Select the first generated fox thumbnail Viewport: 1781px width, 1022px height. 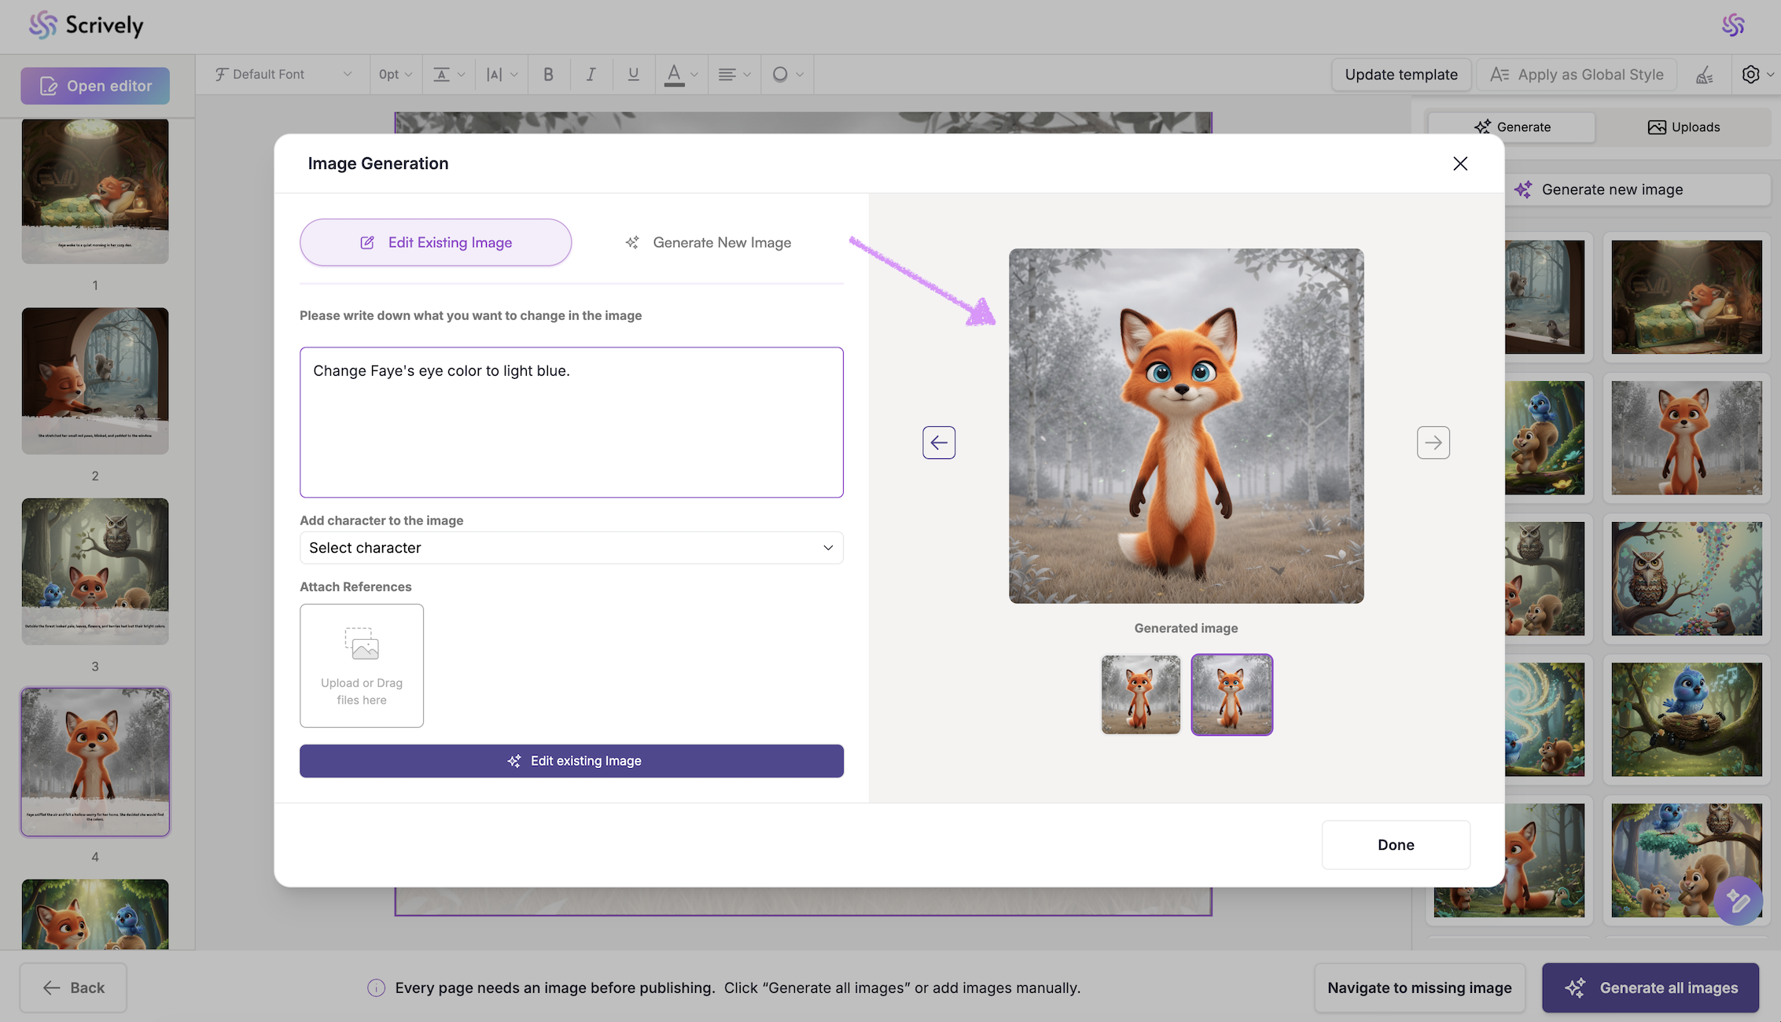coord(1140,695)
